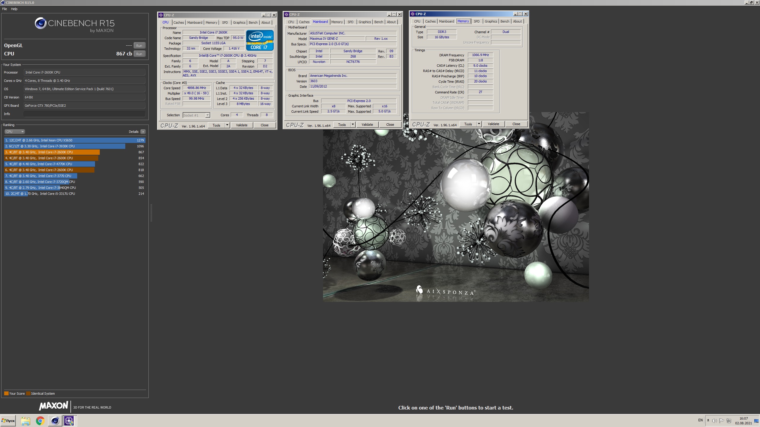Click CPU-Z title icon of Memory window
760x427 pixels.
[413, 14]
